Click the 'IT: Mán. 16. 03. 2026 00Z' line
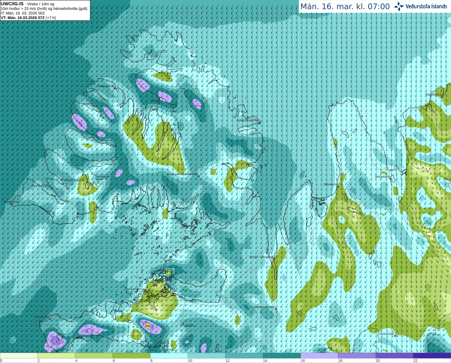Viewport: 451px width, 363px height. [23, 13]
